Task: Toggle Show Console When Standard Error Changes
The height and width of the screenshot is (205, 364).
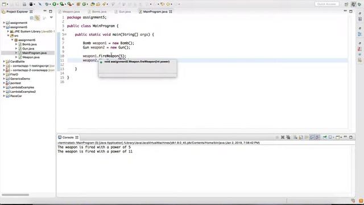Action: point(317,137)
